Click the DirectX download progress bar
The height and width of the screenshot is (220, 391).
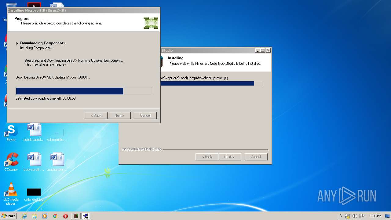pos(84,91)
